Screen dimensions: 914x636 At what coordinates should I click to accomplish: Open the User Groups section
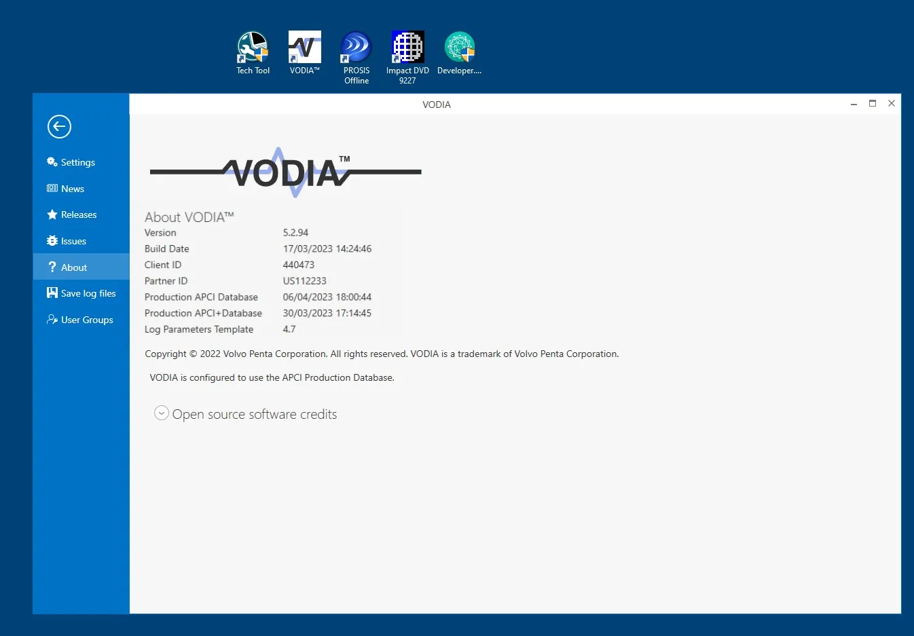(87, 320)
